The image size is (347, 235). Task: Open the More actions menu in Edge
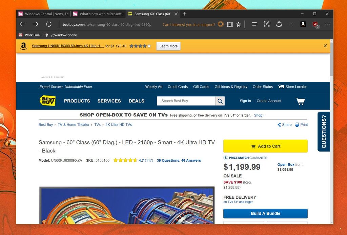tap(327, 24)
